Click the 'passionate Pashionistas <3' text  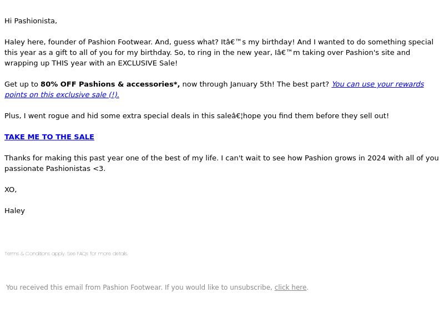(x=54, y=169)
